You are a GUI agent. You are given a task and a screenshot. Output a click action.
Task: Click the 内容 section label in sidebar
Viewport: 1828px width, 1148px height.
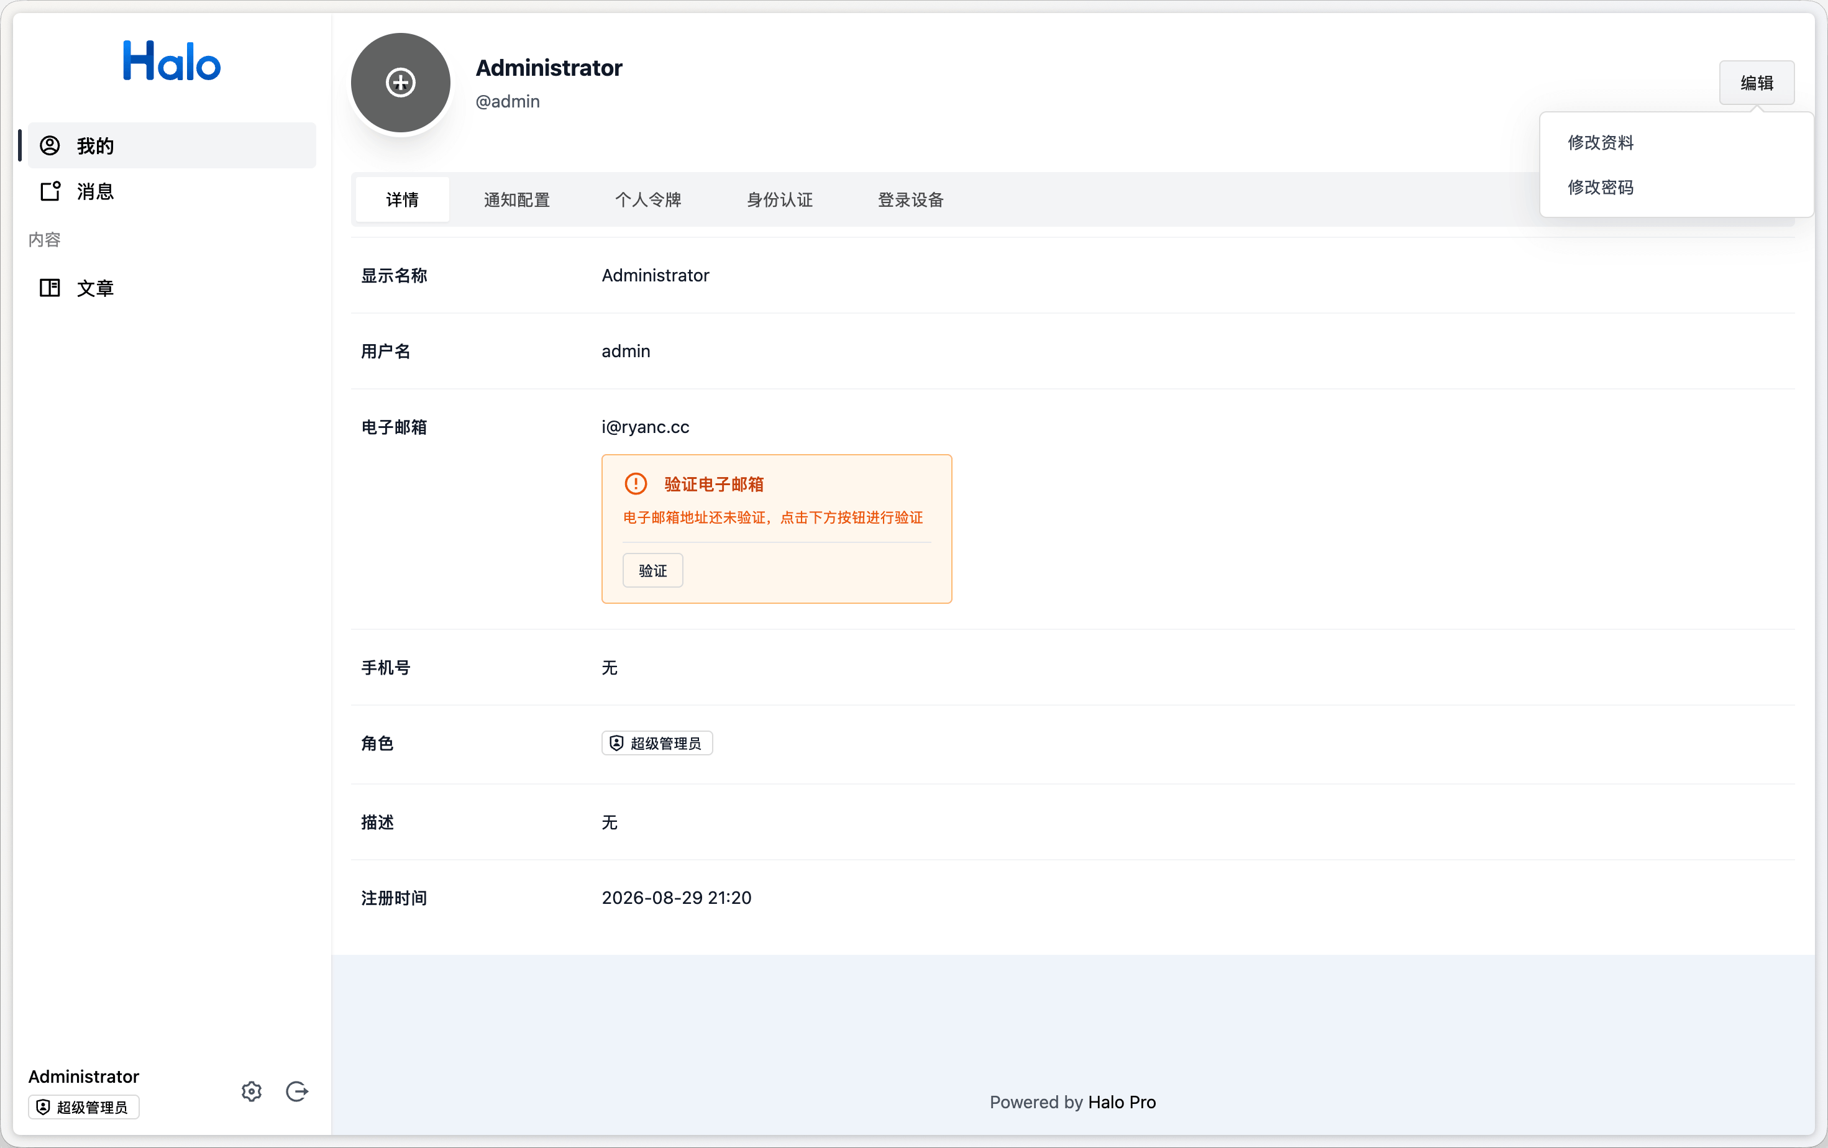(45, 240)
